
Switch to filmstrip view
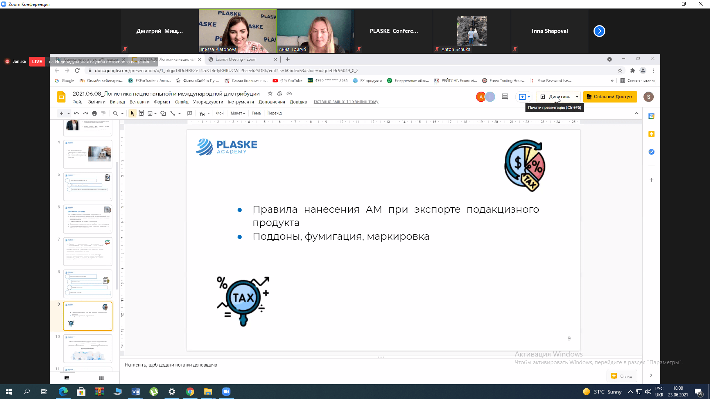coord(67,378)
